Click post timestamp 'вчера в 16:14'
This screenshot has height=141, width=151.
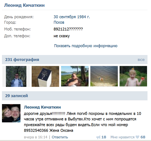click(x=36, y=137)
